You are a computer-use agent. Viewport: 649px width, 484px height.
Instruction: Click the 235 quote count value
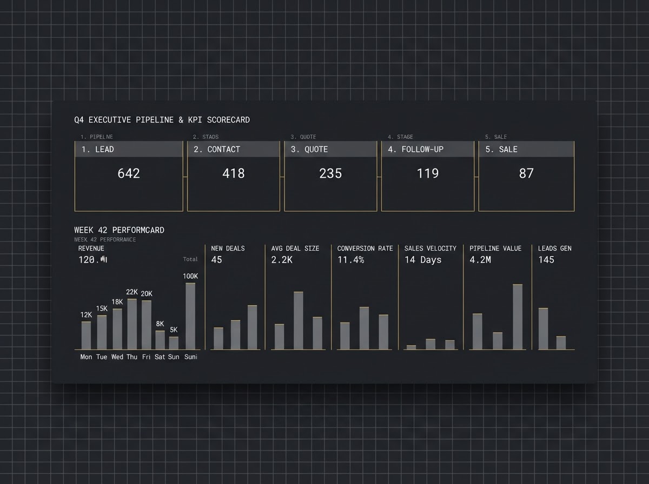(x=330, y=173)
